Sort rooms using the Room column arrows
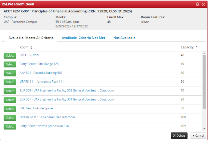The height and width of the screenshot is (142, 208). [31, 48]
